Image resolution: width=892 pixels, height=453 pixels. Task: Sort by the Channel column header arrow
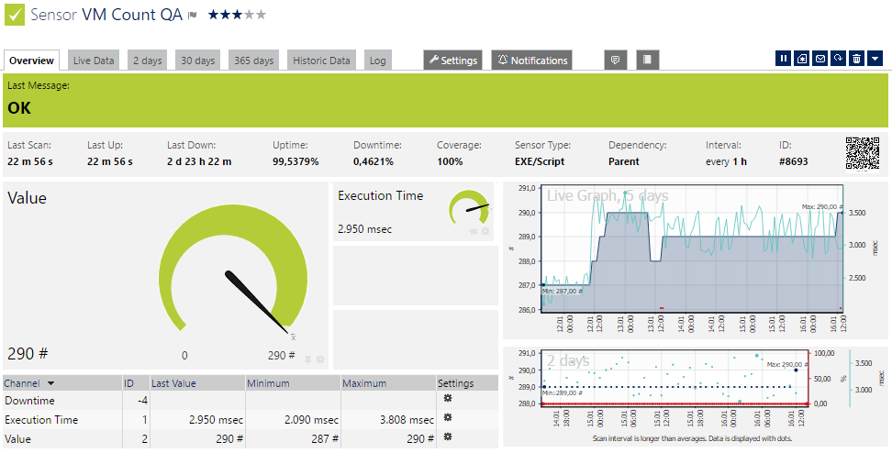click(50, 383)
